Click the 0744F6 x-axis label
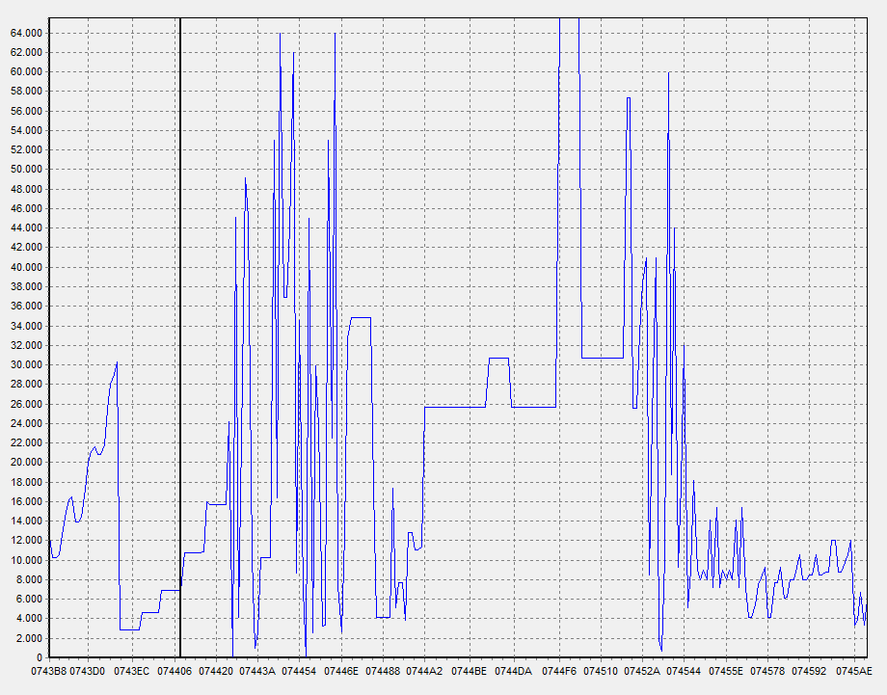The image size is (887, 695). coord(559,671)
